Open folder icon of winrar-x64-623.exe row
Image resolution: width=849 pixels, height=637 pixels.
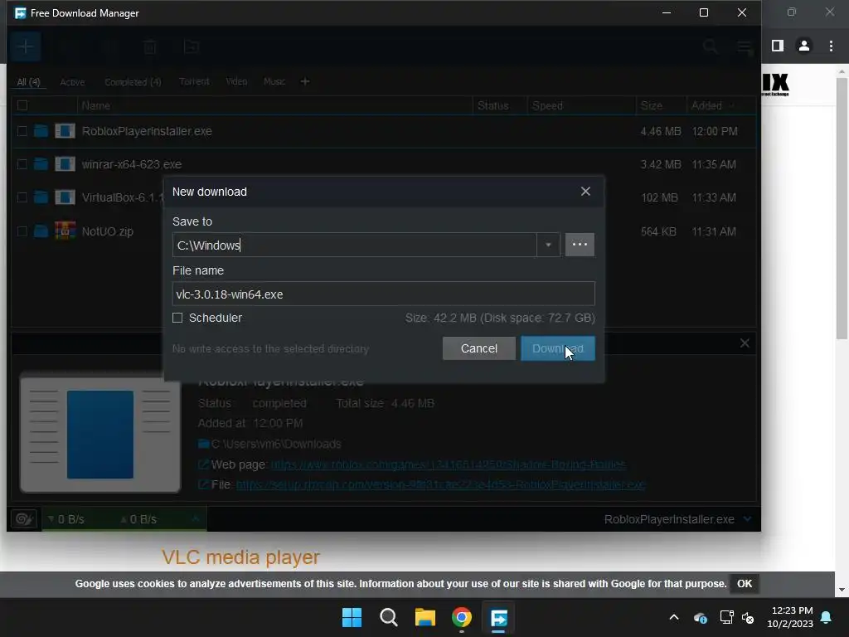point(41,164)
